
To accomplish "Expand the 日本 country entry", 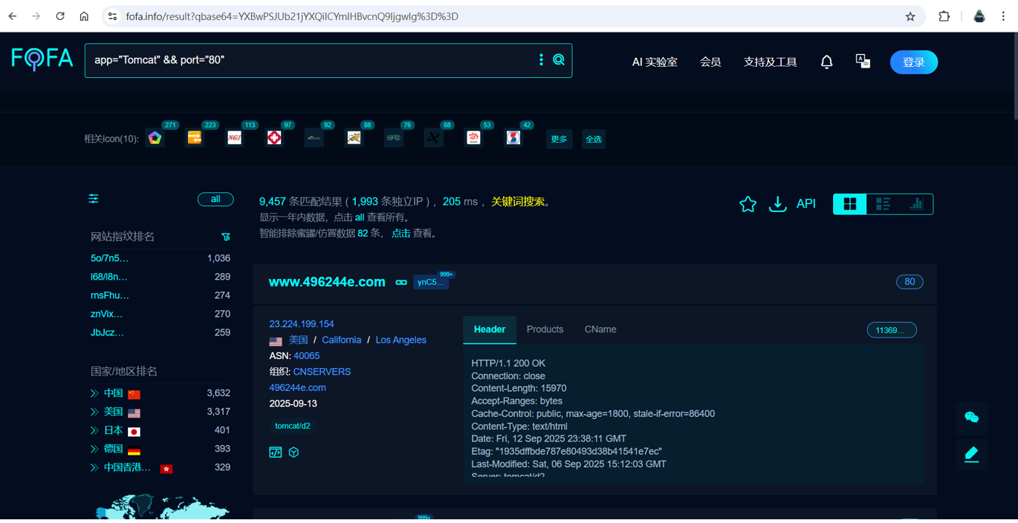I will point(94,430).
